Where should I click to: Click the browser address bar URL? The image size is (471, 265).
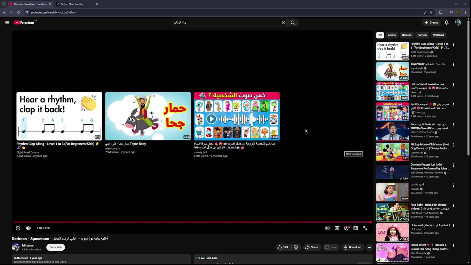53,12
